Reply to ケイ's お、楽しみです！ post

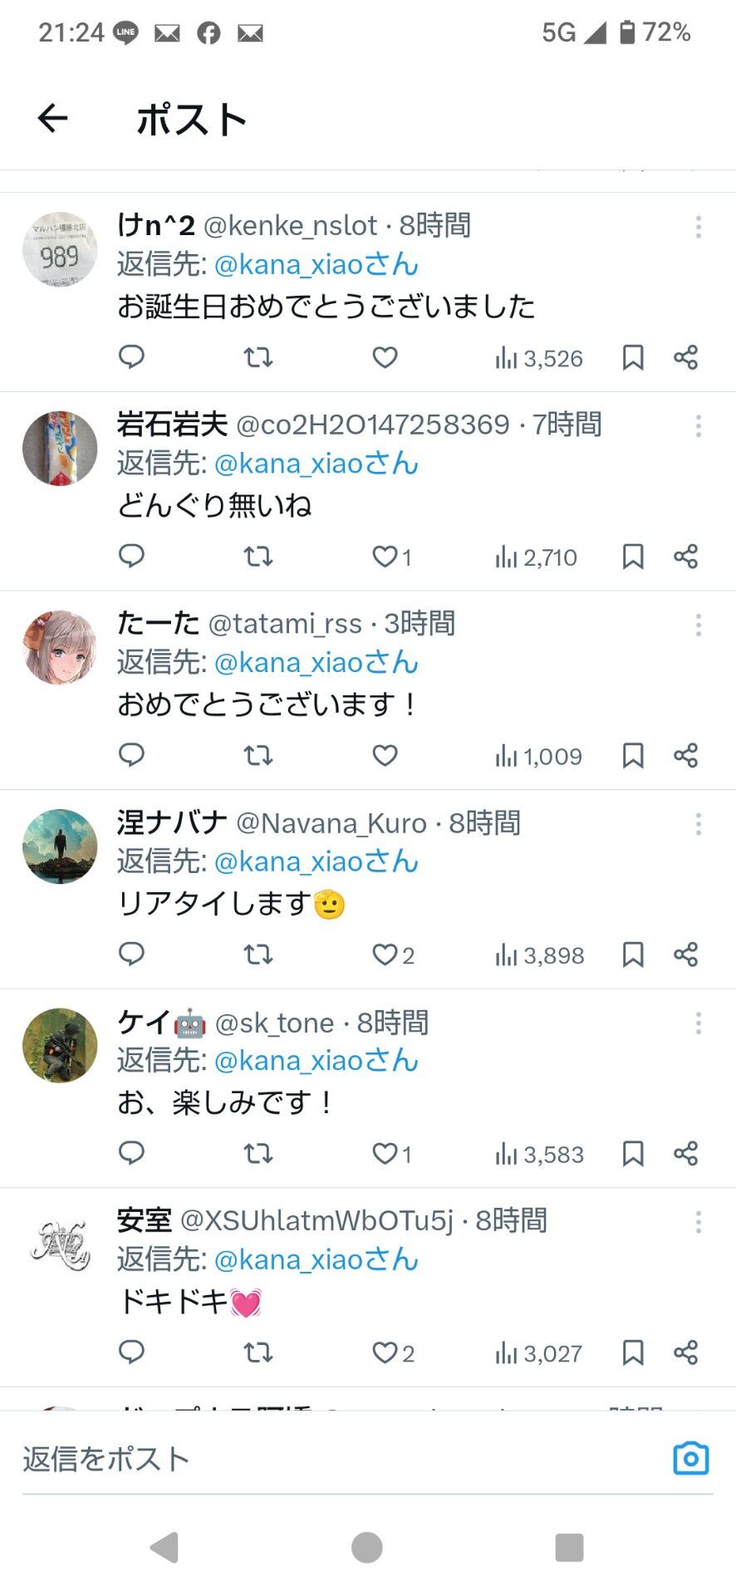click(x=132, y=1153)
